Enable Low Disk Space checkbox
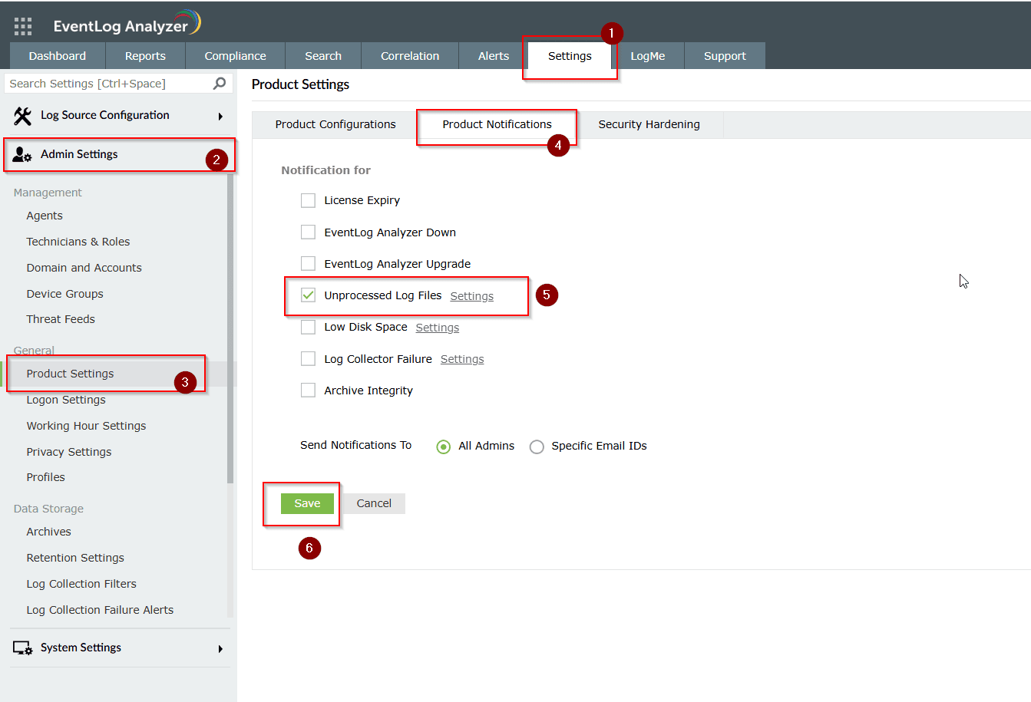Viewport: 1031px width, 702px height. click(308, 327)
